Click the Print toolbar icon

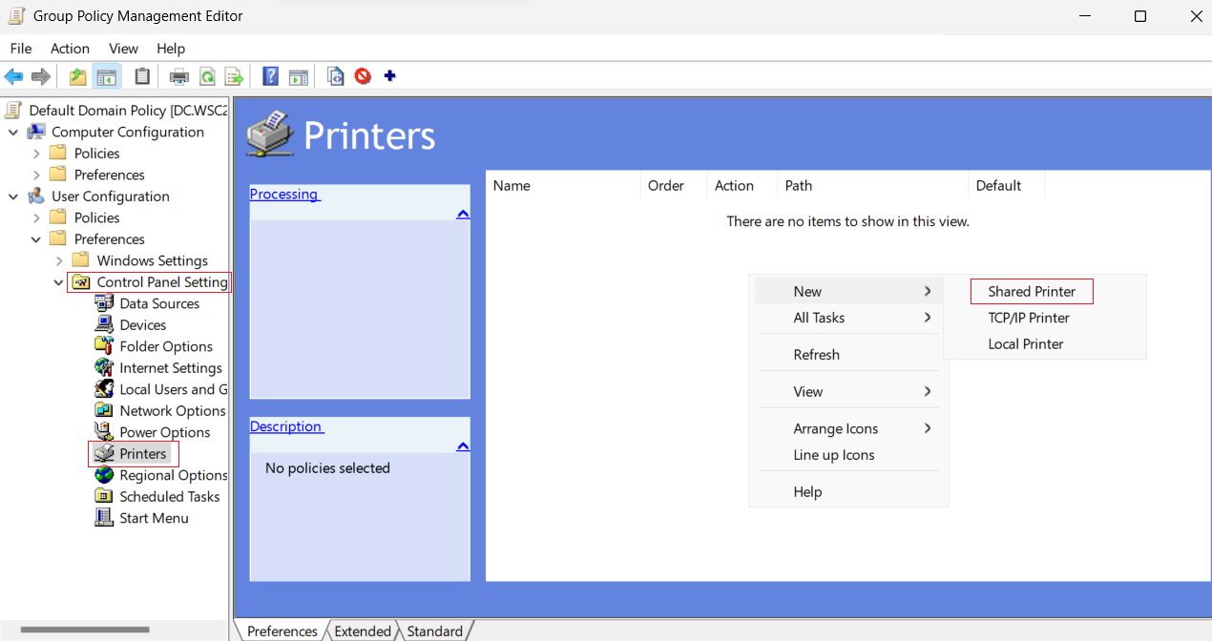[x=178, y=76]
